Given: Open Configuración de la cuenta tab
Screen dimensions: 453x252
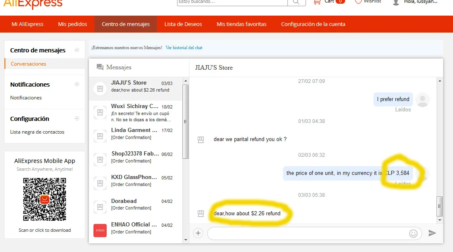Looking at the screenshot, I should point(313,24).
